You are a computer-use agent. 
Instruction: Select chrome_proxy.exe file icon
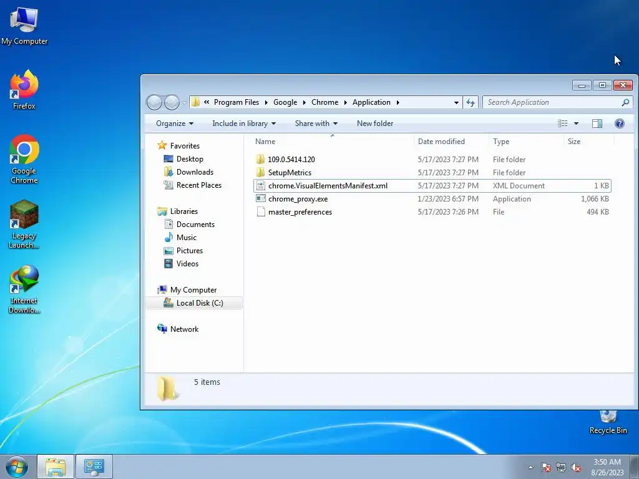260,198
